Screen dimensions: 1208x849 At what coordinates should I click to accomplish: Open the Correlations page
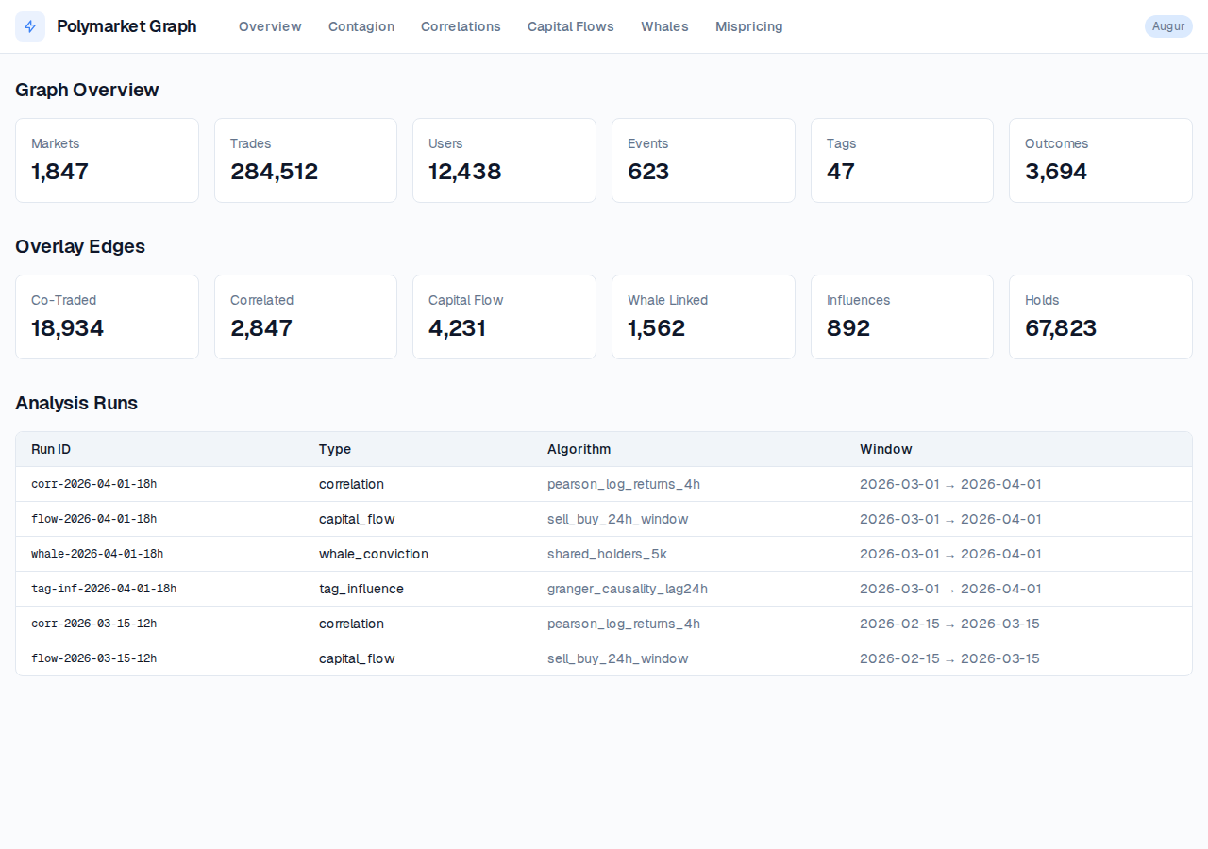click(461, 26)
